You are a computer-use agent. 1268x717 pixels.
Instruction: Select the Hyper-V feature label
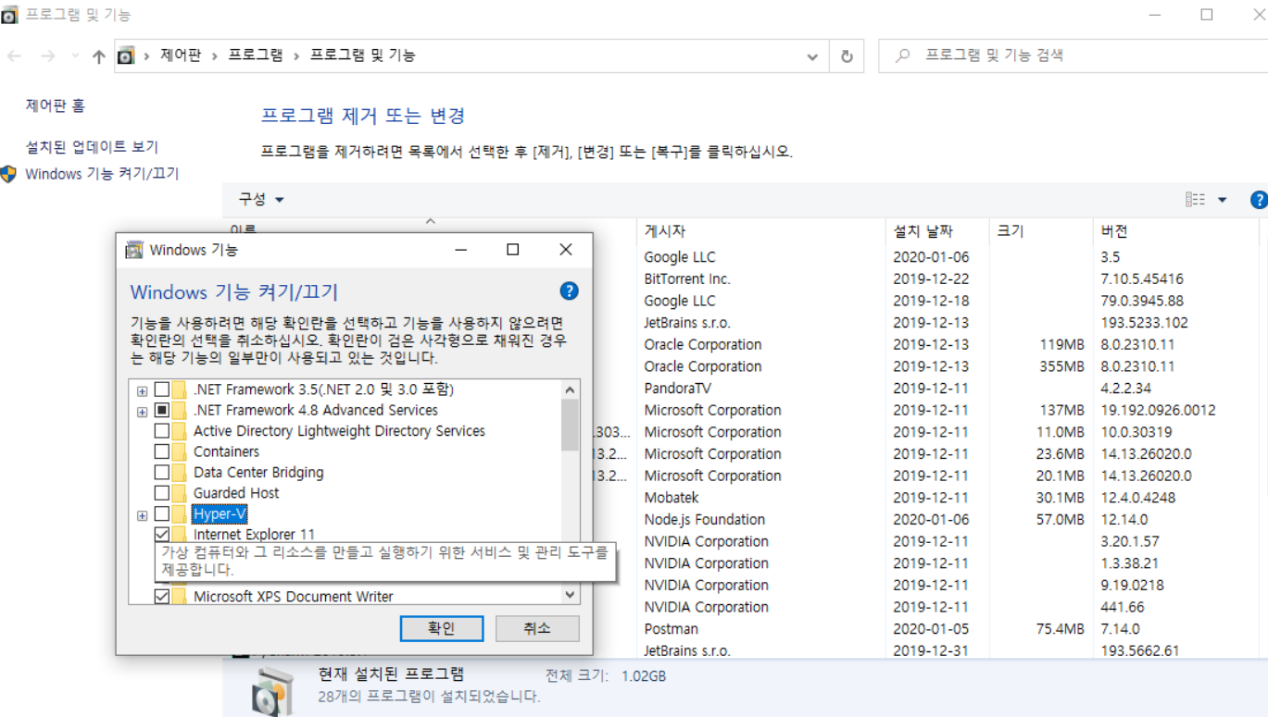click(220, 513)
